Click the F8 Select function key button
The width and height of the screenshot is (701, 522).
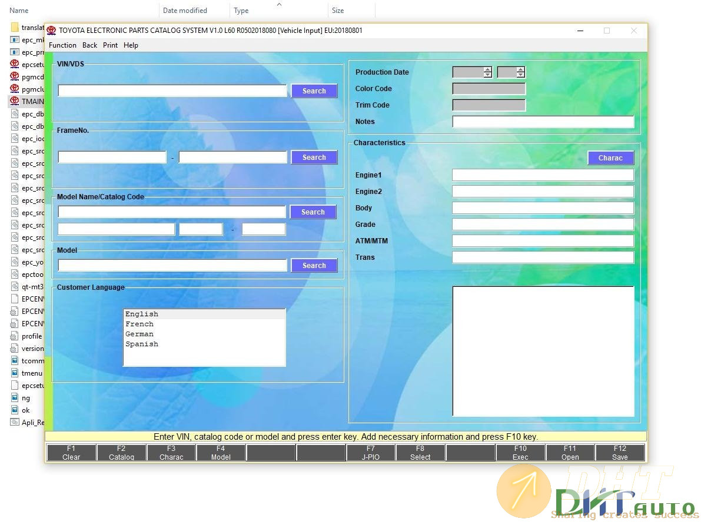420,452
